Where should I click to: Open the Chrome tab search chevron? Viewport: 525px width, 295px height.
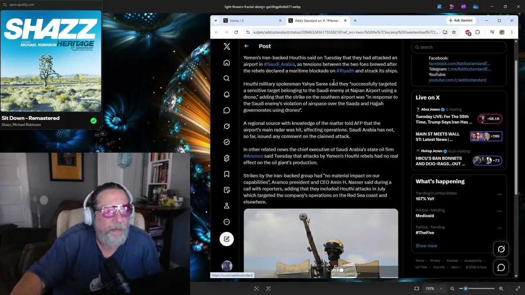point(216,20)
